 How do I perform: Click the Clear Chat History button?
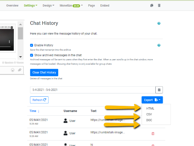pos(44,72)
